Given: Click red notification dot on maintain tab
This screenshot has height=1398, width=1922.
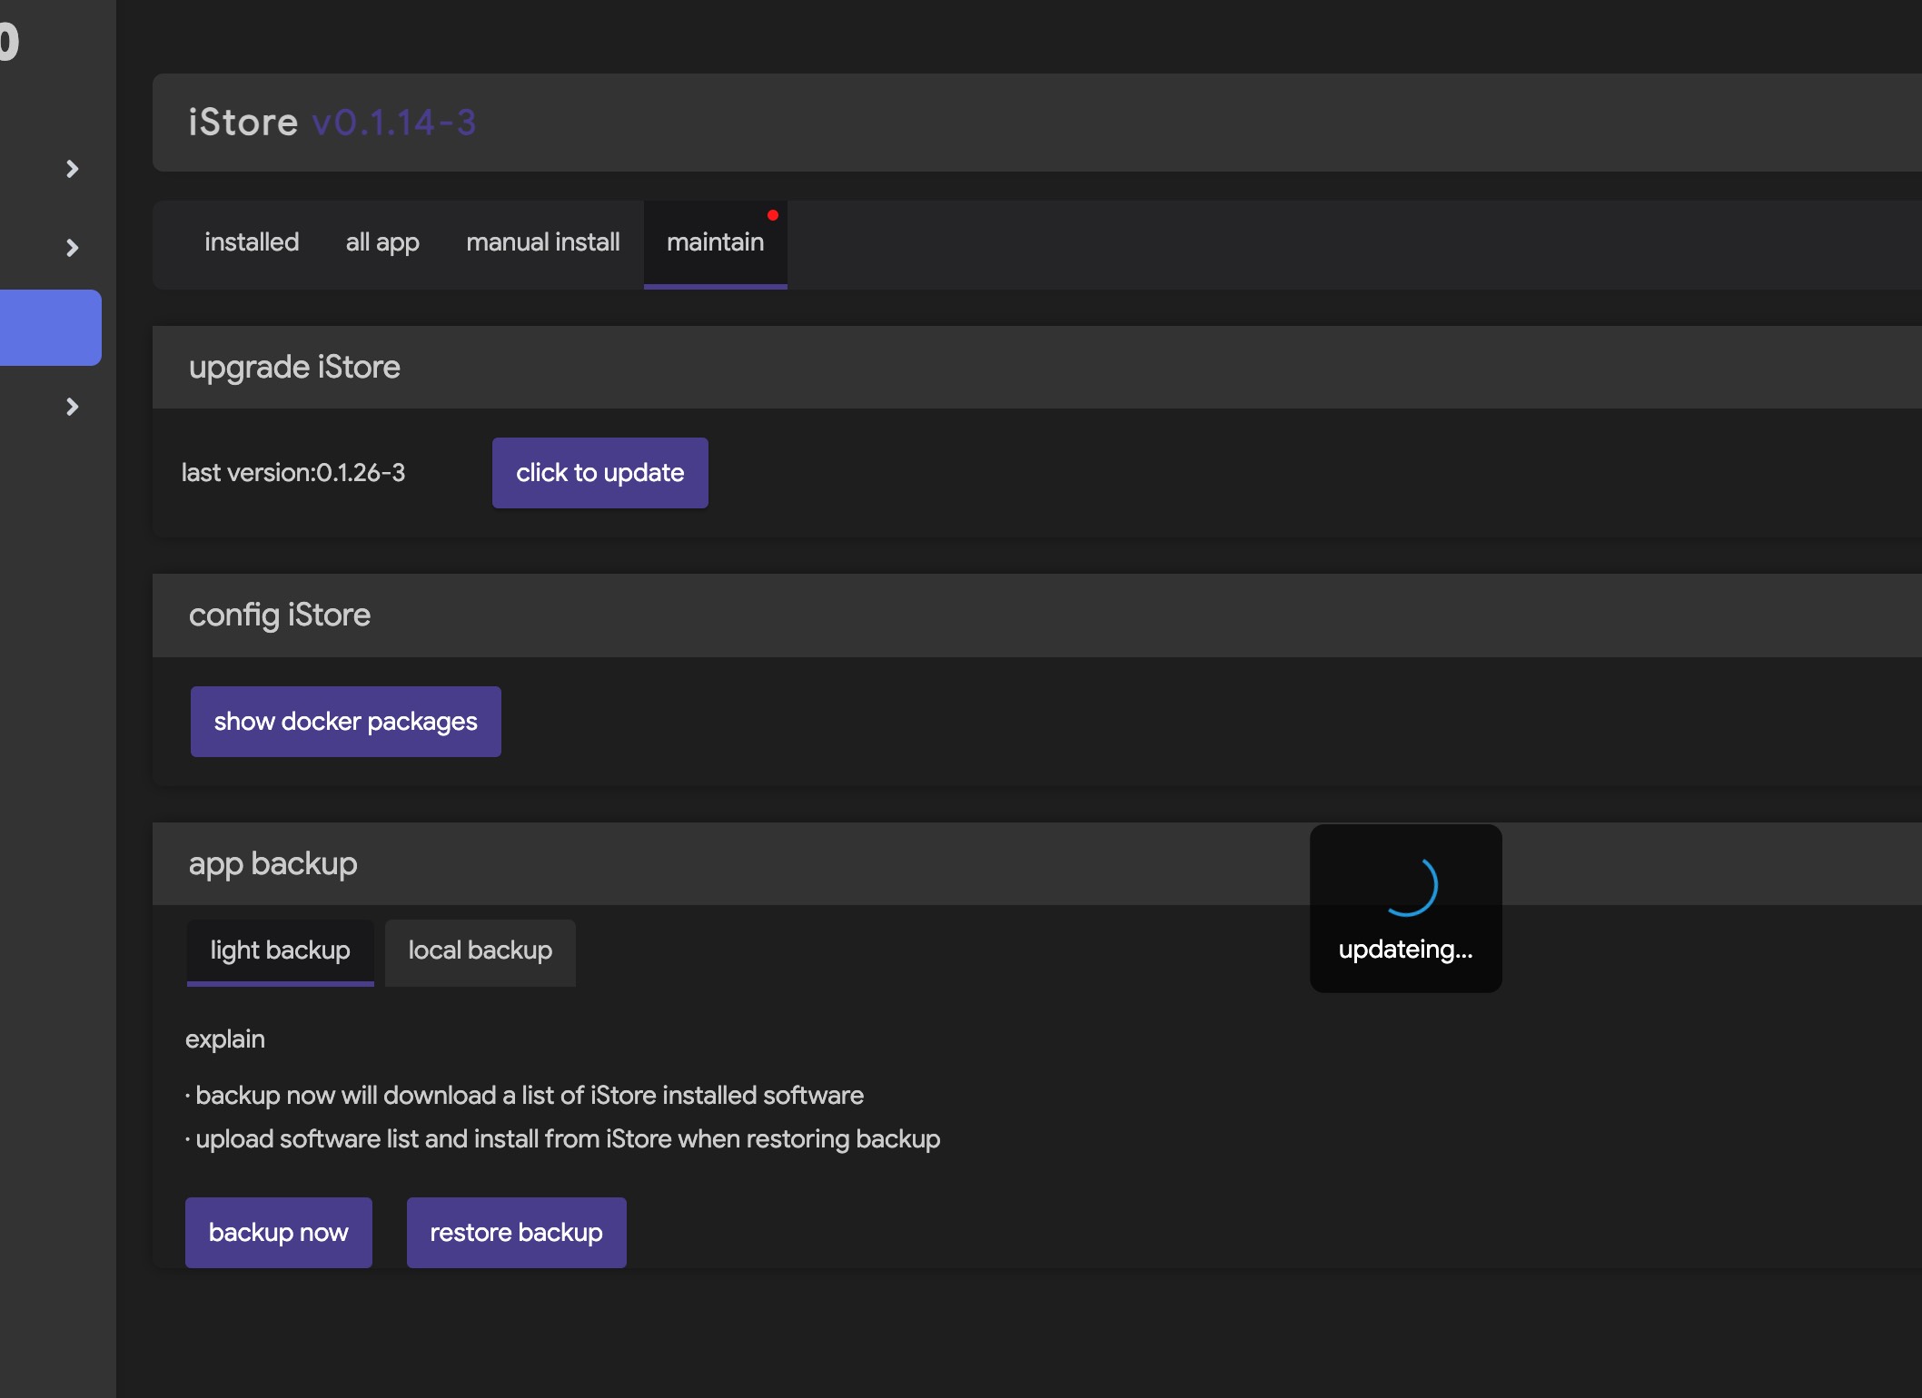Looking at the screenshot, I should coord(773,215).
